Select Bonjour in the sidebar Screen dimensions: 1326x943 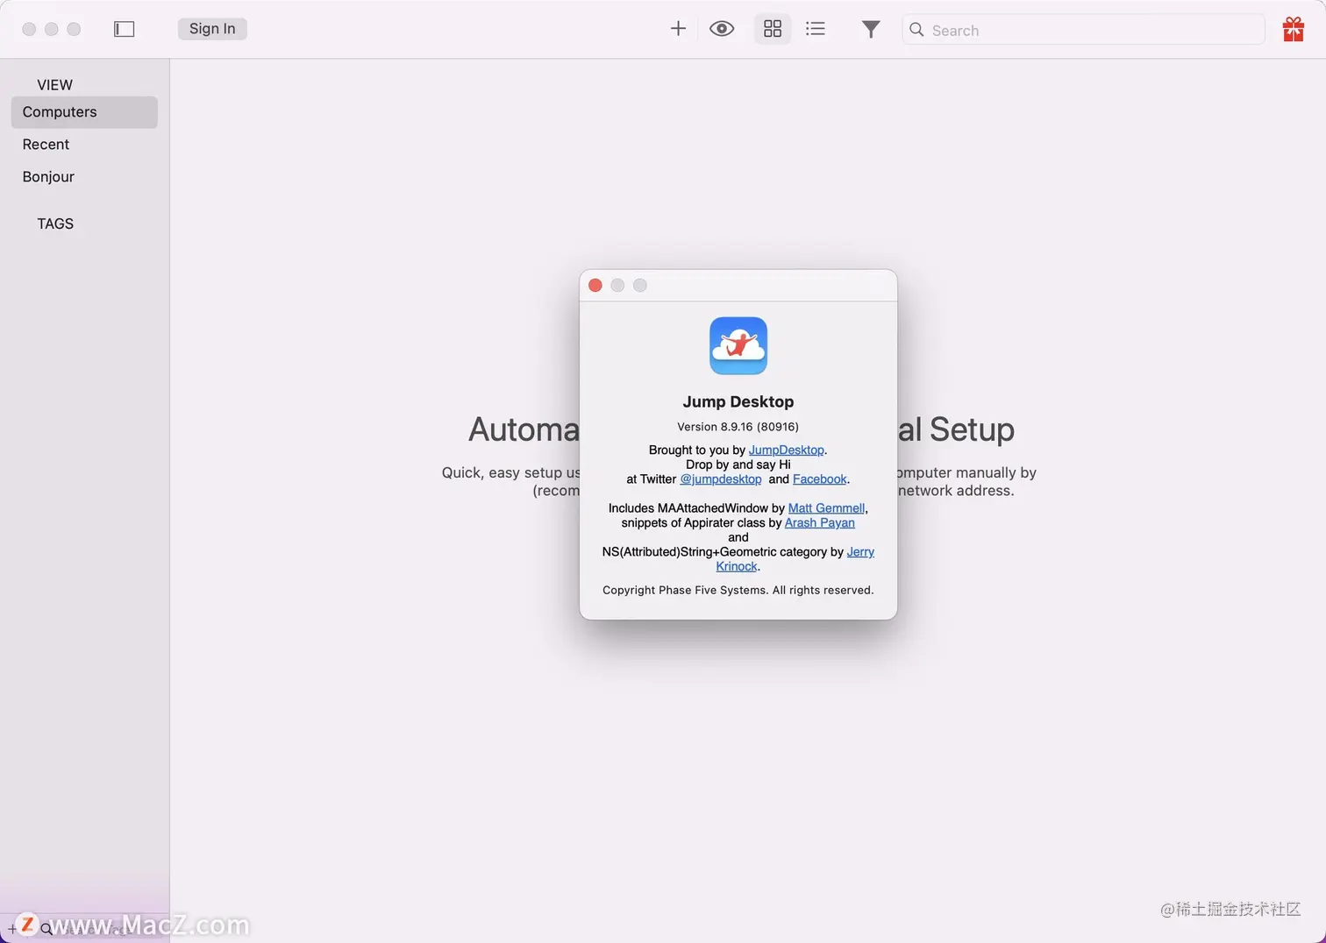coord(84,177)
